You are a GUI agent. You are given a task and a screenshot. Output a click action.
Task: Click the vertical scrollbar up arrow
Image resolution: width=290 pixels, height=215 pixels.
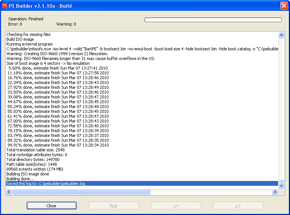point(281,35)
